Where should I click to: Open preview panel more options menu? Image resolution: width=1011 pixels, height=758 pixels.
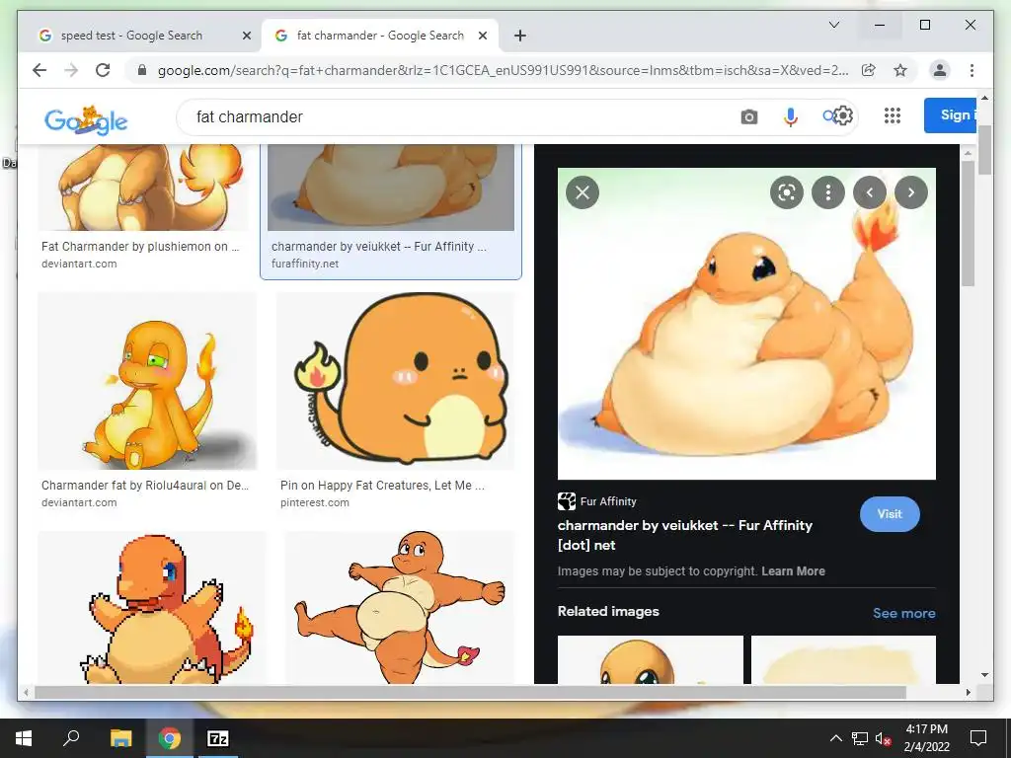pos(828,192)
